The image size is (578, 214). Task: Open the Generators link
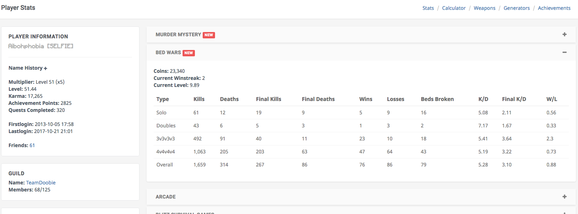[x=517, y=8]
